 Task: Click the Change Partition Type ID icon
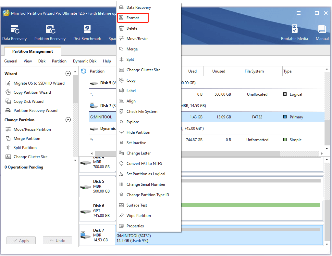coord(121,195)
